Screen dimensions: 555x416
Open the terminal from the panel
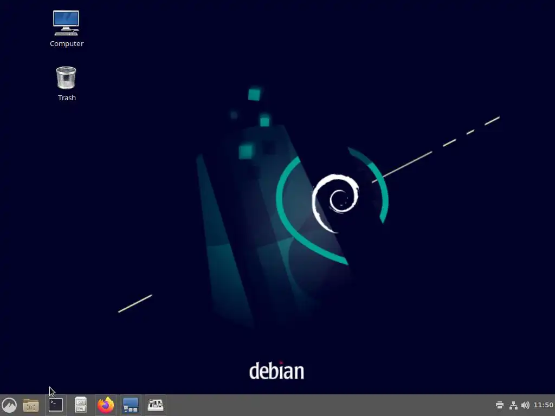pyautogui.click(x=56, y=405)
